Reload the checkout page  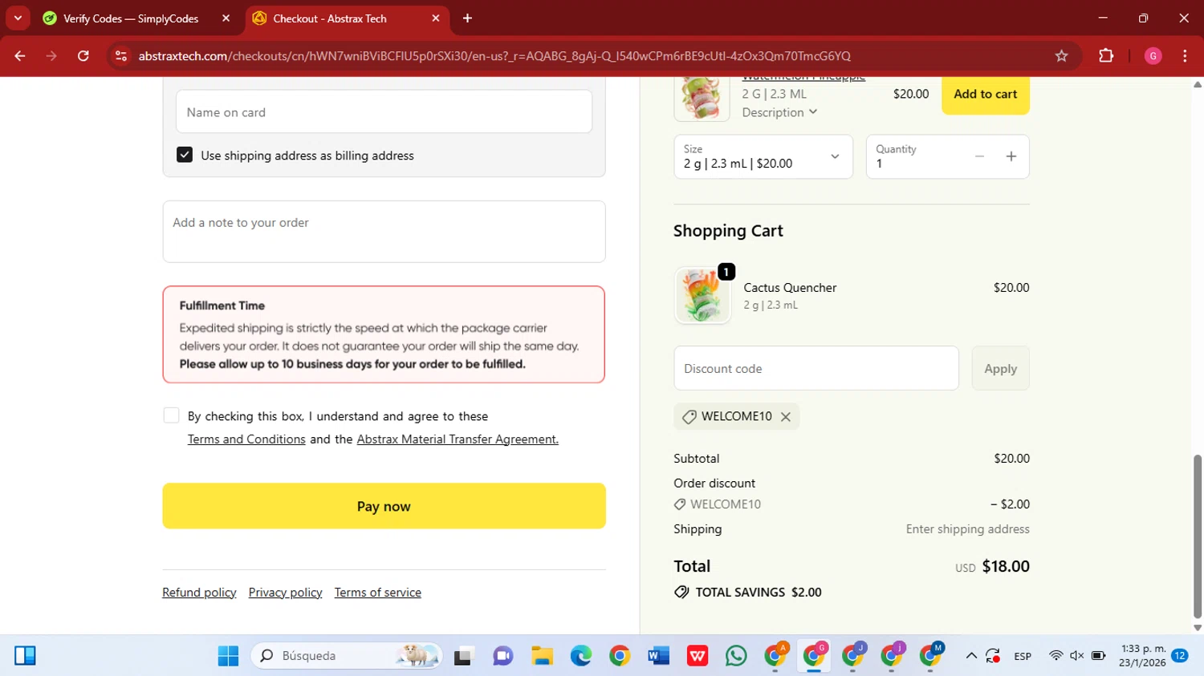click(x=83, y=56)
